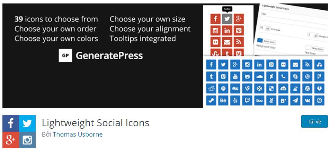The width and height of the screenshot is (331, 149).
Task: Click the blue Background Color swatch
Action: point(260,40)
